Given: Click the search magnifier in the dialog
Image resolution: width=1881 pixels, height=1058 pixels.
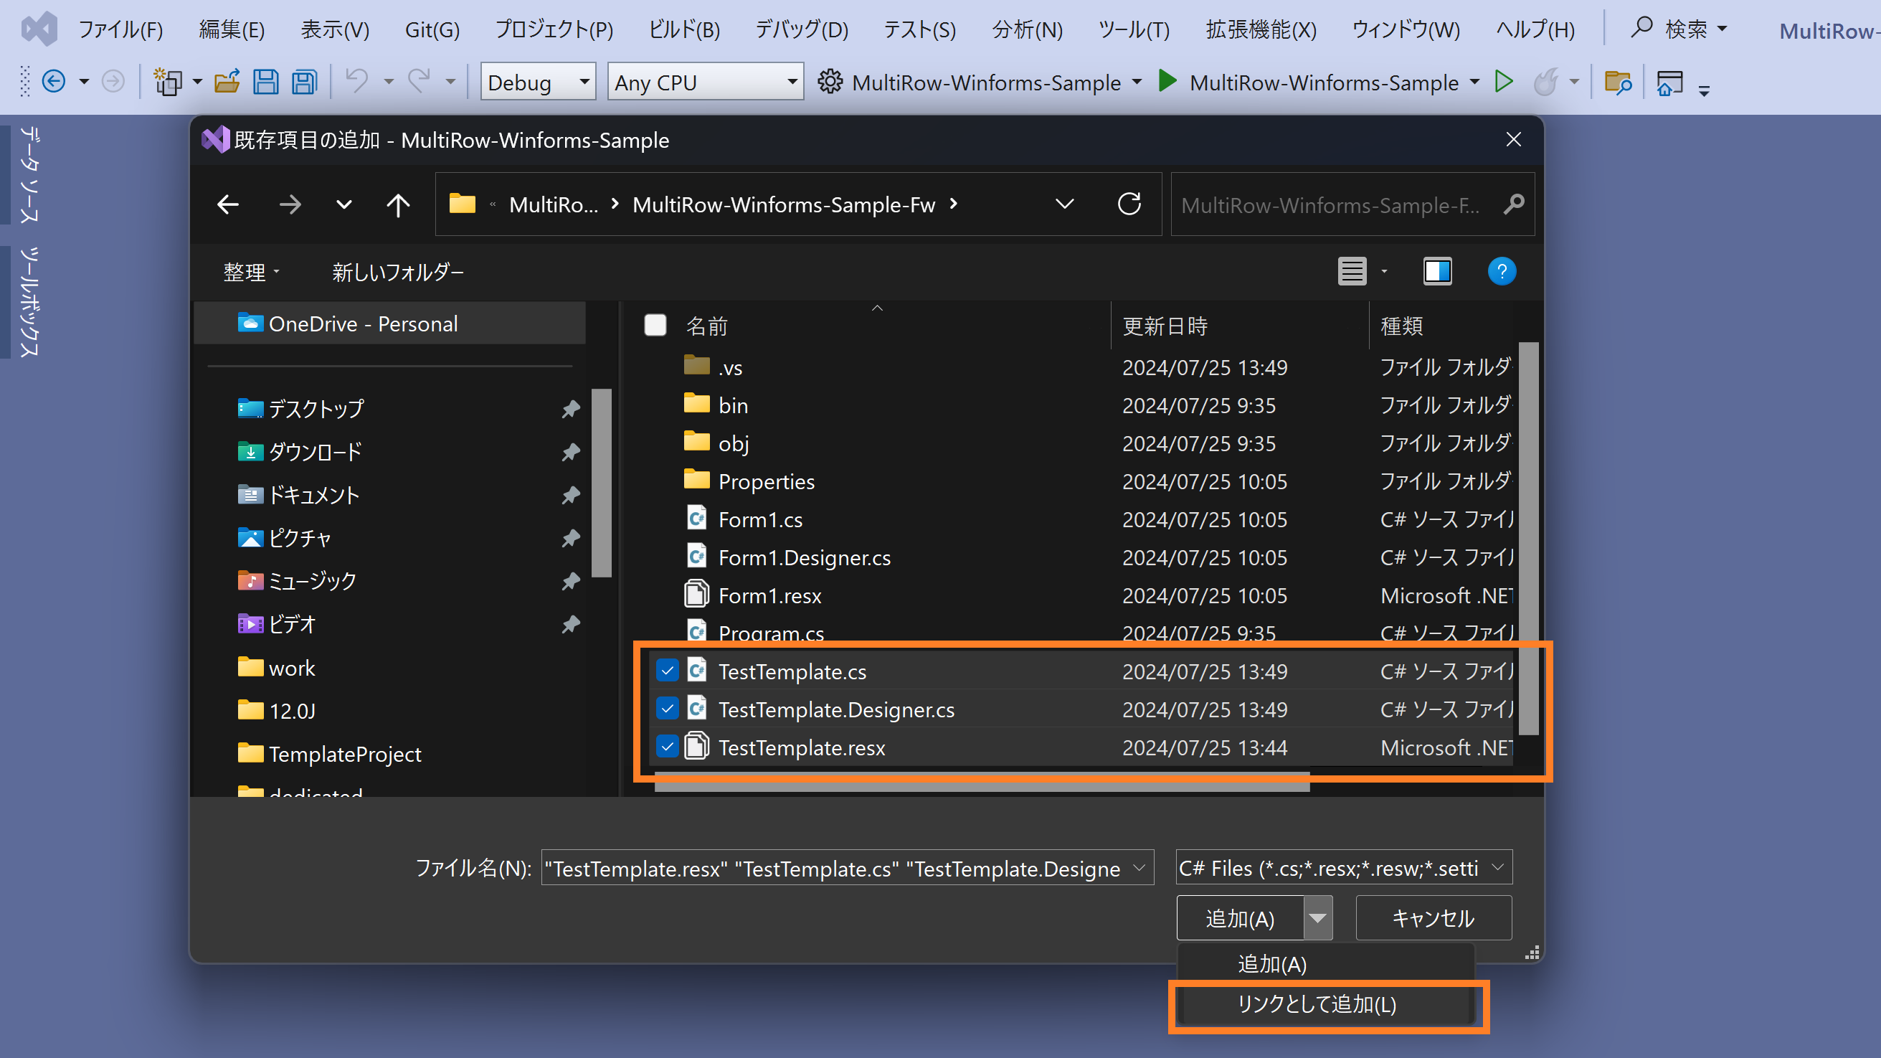Looking at the screenshot, I should pos(1514,204).
